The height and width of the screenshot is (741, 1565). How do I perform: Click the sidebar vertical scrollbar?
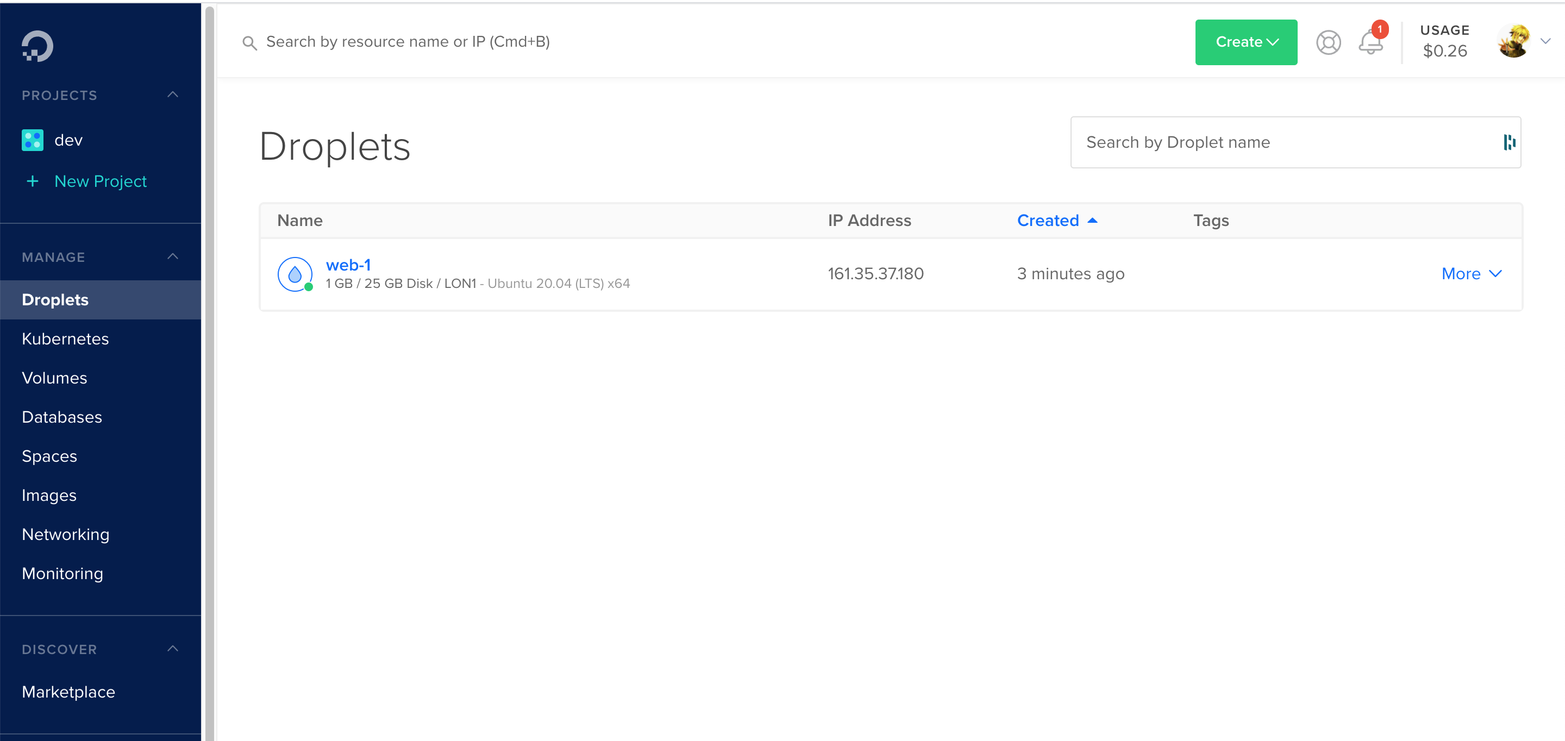pos(210,373)
